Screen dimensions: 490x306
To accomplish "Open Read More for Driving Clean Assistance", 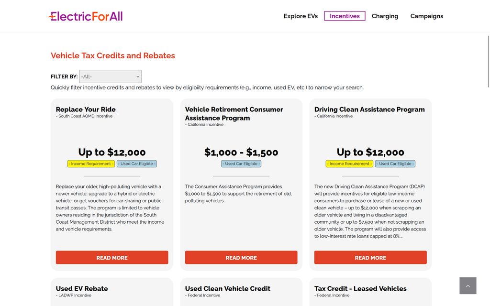I will pyautogui.click(x=370, y=258).
